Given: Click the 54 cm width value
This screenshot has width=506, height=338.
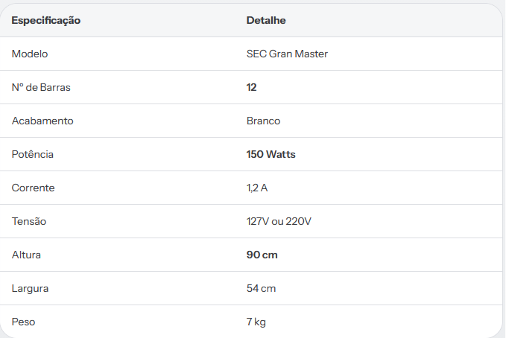Looking at the screenshot, I should tap(261, 289).
